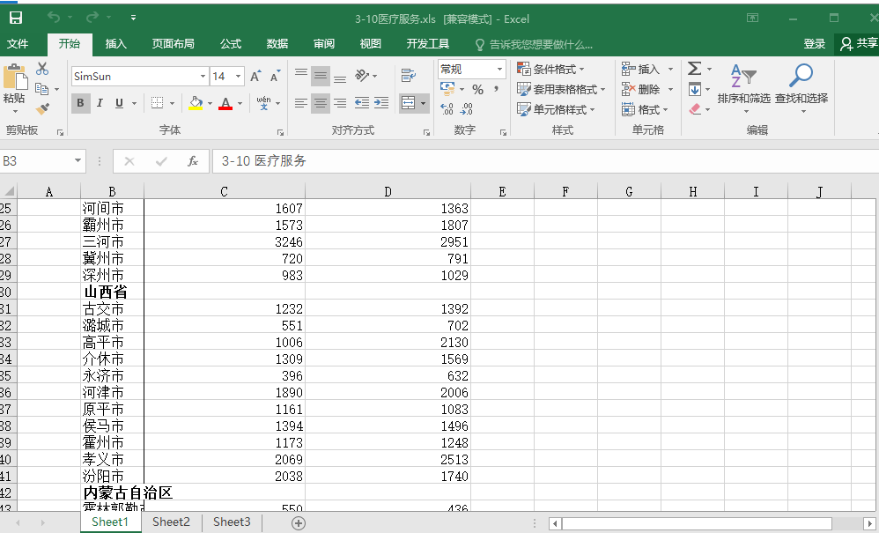Expand Format as Table (套用表格格式) menu

[x=561, y=89]
